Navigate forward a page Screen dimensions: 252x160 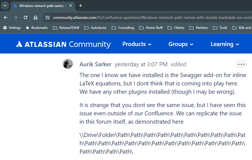16,17
